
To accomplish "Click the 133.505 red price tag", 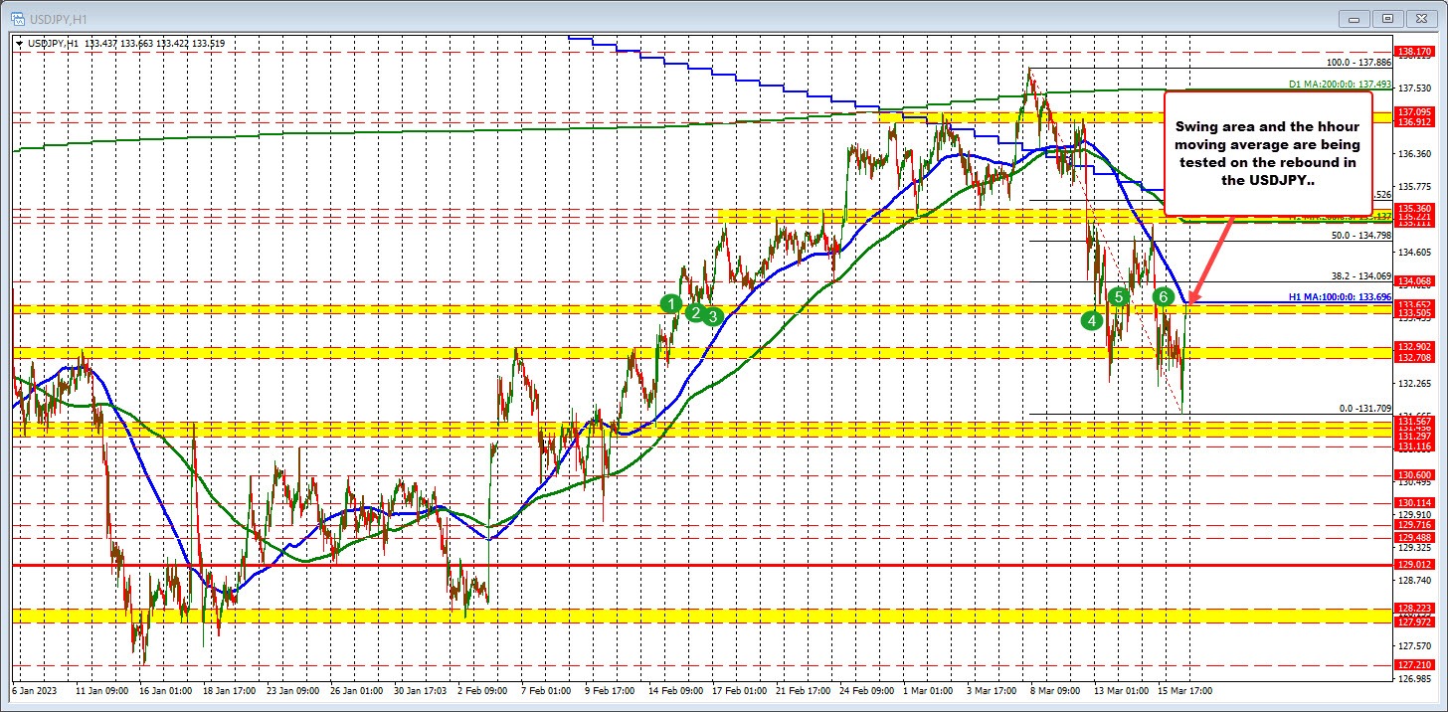I will 1414,313.
